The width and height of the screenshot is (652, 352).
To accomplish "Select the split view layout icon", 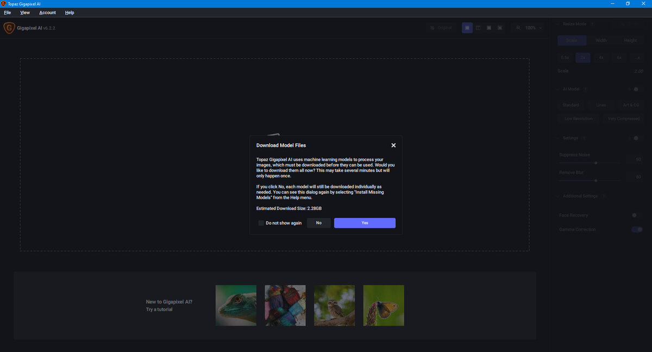I will coord(478,28).
